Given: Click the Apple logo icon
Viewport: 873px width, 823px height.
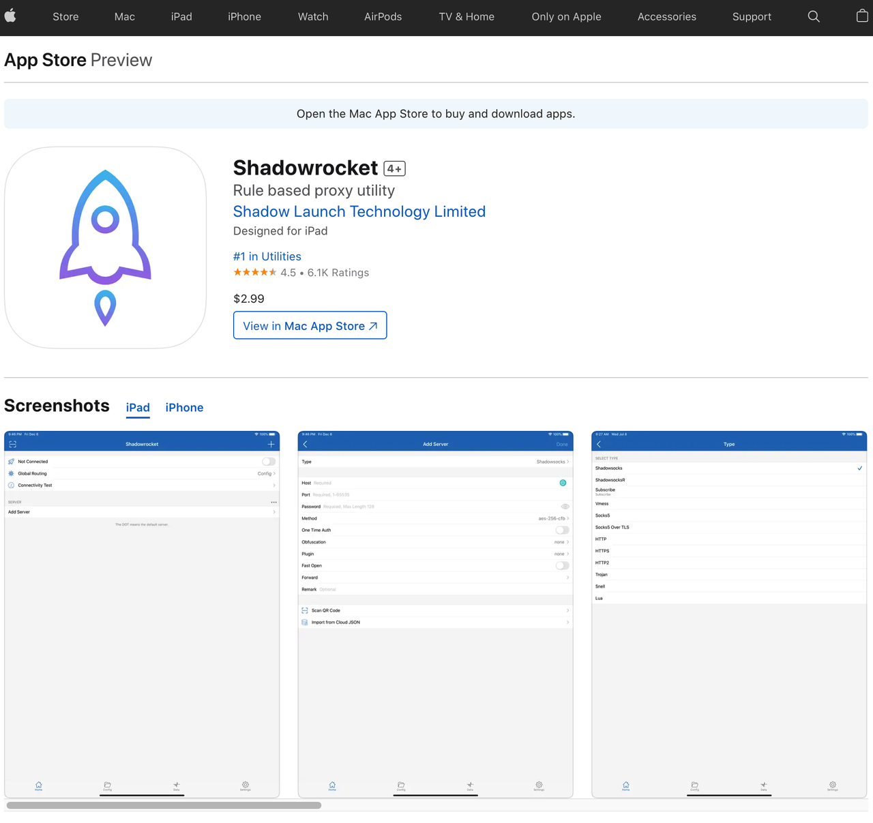Looking at the screenshot, I should pyautogui.click(x=10, y=16).
